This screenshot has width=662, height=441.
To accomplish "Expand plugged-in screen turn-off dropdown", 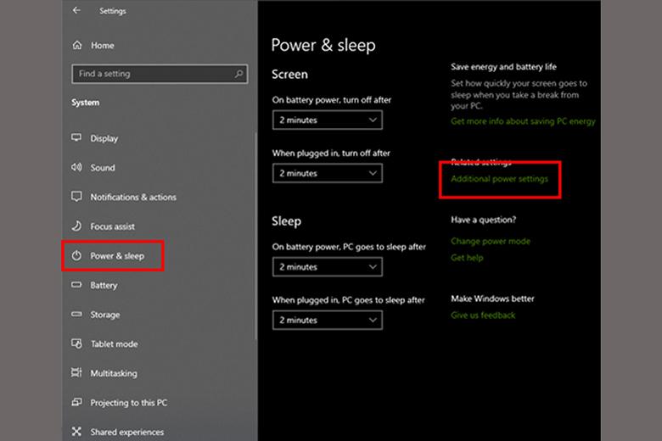I will [x=327, y=173].
